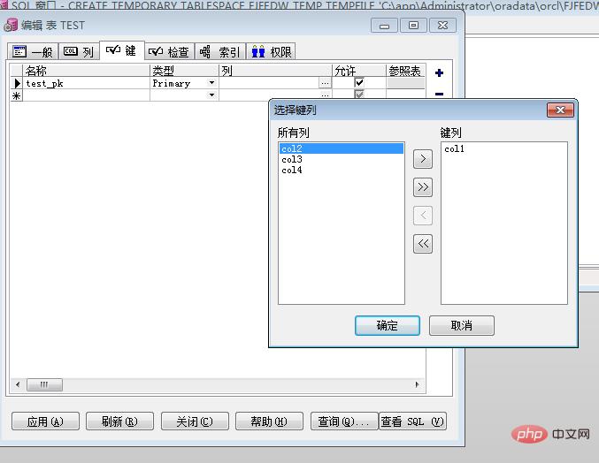Screen dimensions: 599x463
Task: Click the table icon in window title bar
Action: pyautogui.click(x=11, y=25)
